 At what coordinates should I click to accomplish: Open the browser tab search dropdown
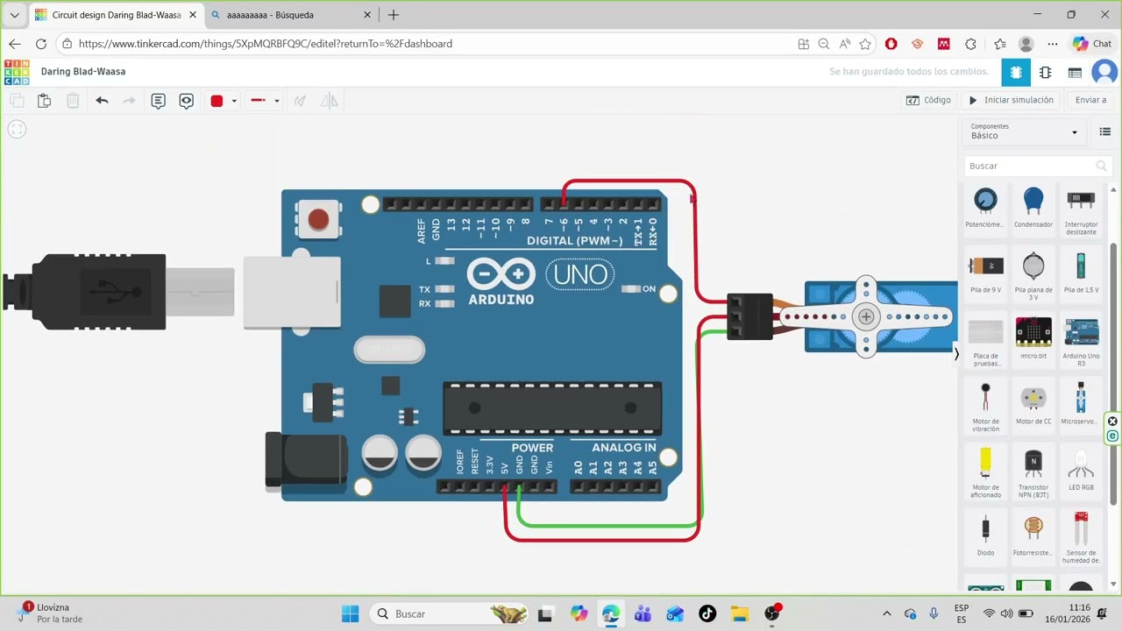pos(15,15)
